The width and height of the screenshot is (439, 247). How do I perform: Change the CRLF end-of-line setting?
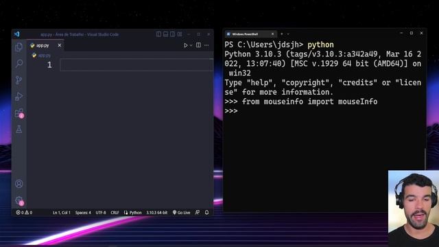pyautogui.click(x=115, y=213)
